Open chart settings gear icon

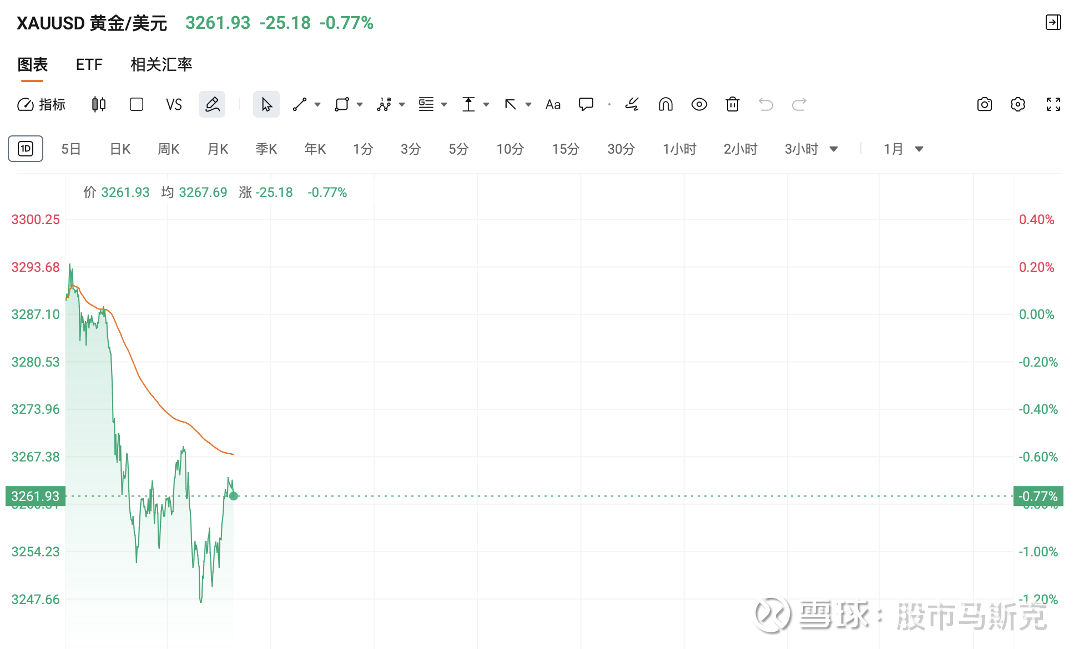tap(1017, 104)
